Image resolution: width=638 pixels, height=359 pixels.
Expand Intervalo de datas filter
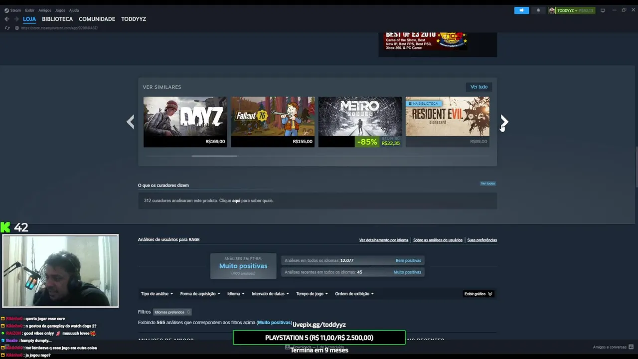click(x=271, y=294)
